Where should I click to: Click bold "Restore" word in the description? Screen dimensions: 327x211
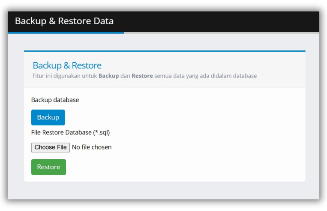pos(142,76)
